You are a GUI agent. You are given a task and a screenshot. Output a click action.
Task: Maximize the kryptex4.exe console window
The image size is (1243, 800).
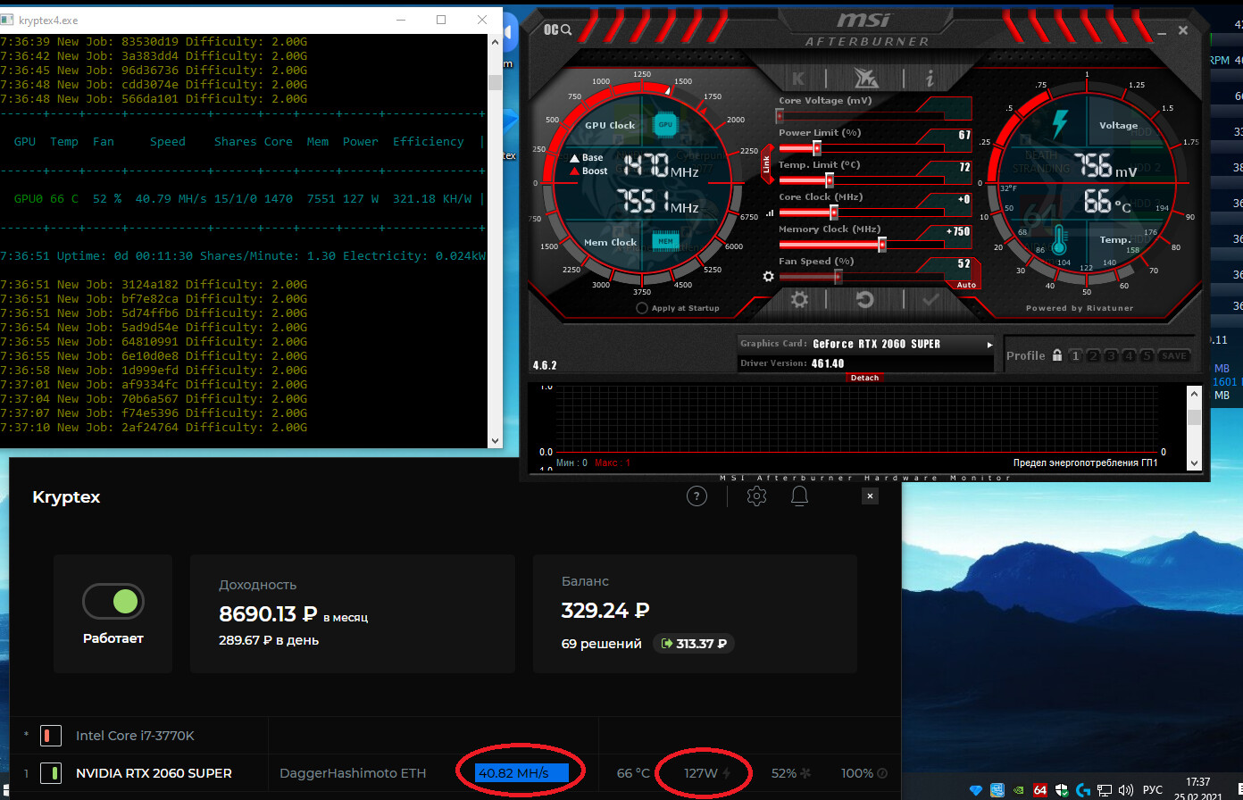point(441,19)
